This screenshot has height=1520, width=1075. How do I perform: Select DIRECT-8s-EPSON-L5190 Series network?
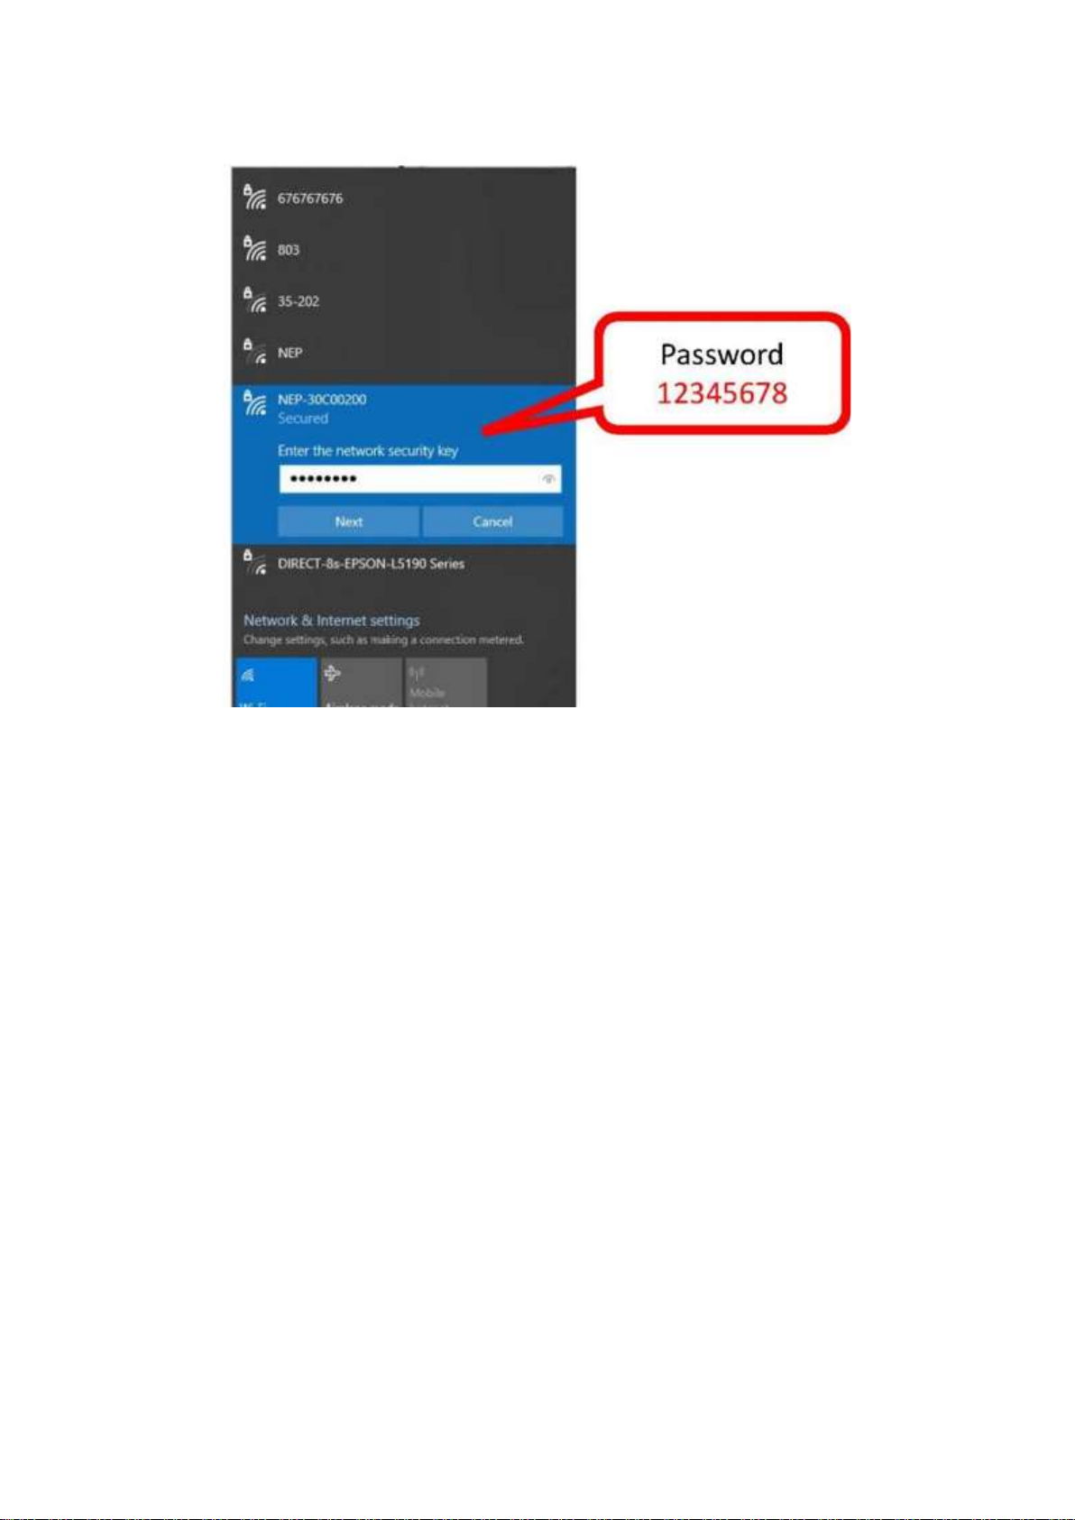pyautogui.click(x=403, y=564)
